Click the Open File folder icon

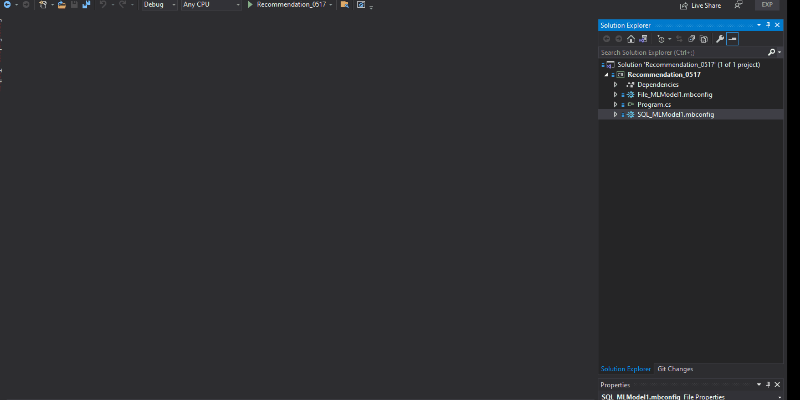point(62,4)
